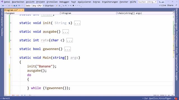Click the empty line inside do block
Viewport: 179px width, 100px height.
92,84
